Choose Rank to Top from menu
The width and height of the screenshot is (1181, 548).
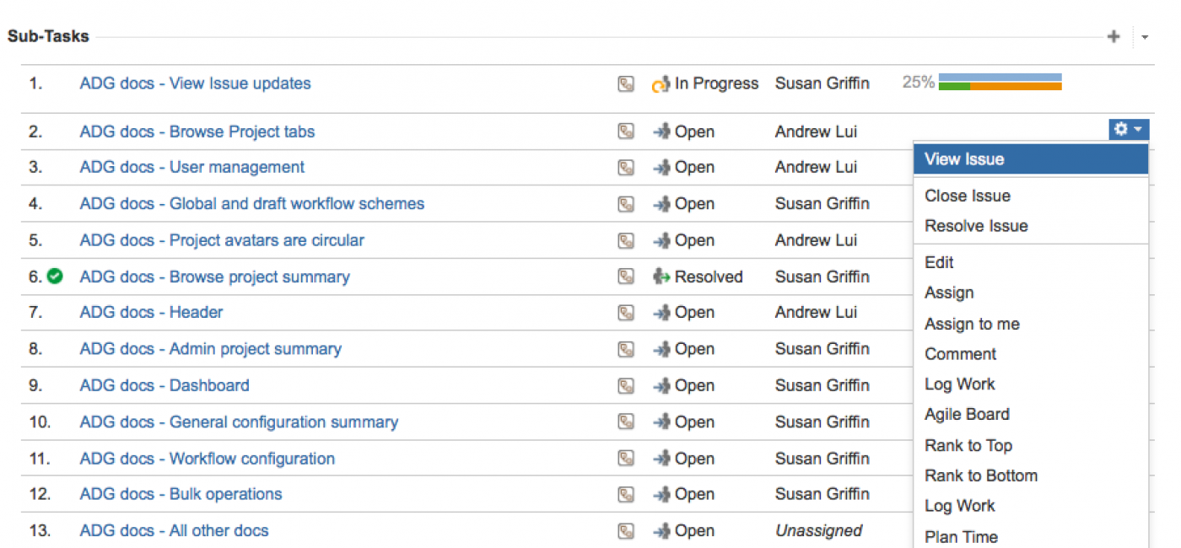(968, 445)
